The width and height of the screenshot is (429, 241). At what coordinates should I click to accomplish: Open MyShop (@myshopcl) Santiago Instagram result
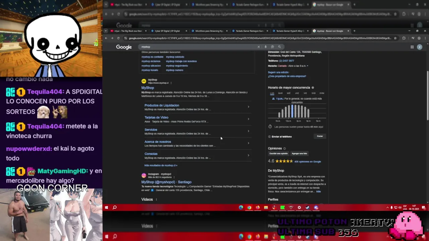click(x=166, y=182)
